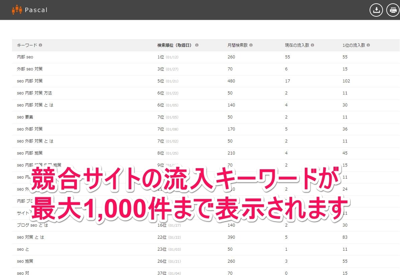This screenshot has height=275, width=400.
Task: Click the download icon in header
Action: coord(376,10)
